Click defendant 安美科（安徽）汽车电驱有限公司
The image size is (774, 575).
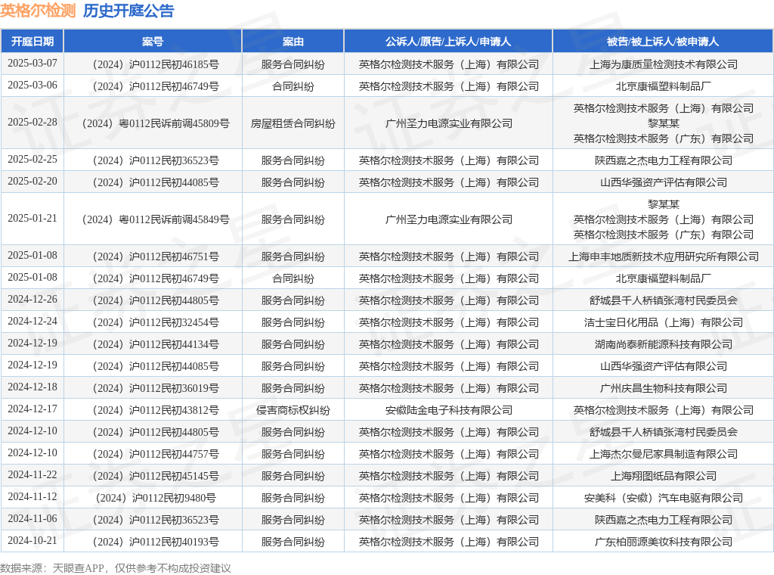pos(664,498)
